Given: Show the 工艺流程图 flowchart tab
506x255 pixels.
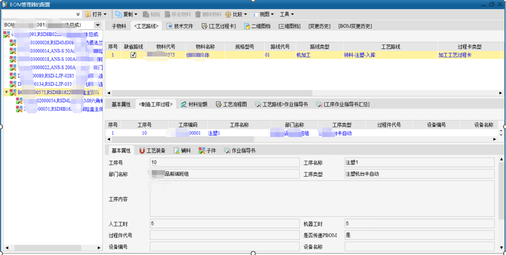Looking at the screenshot, I should tap(231, 104).
